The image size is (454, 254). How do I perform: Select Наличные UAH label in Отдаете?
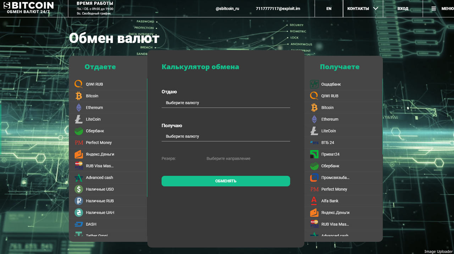click(100, 212)
